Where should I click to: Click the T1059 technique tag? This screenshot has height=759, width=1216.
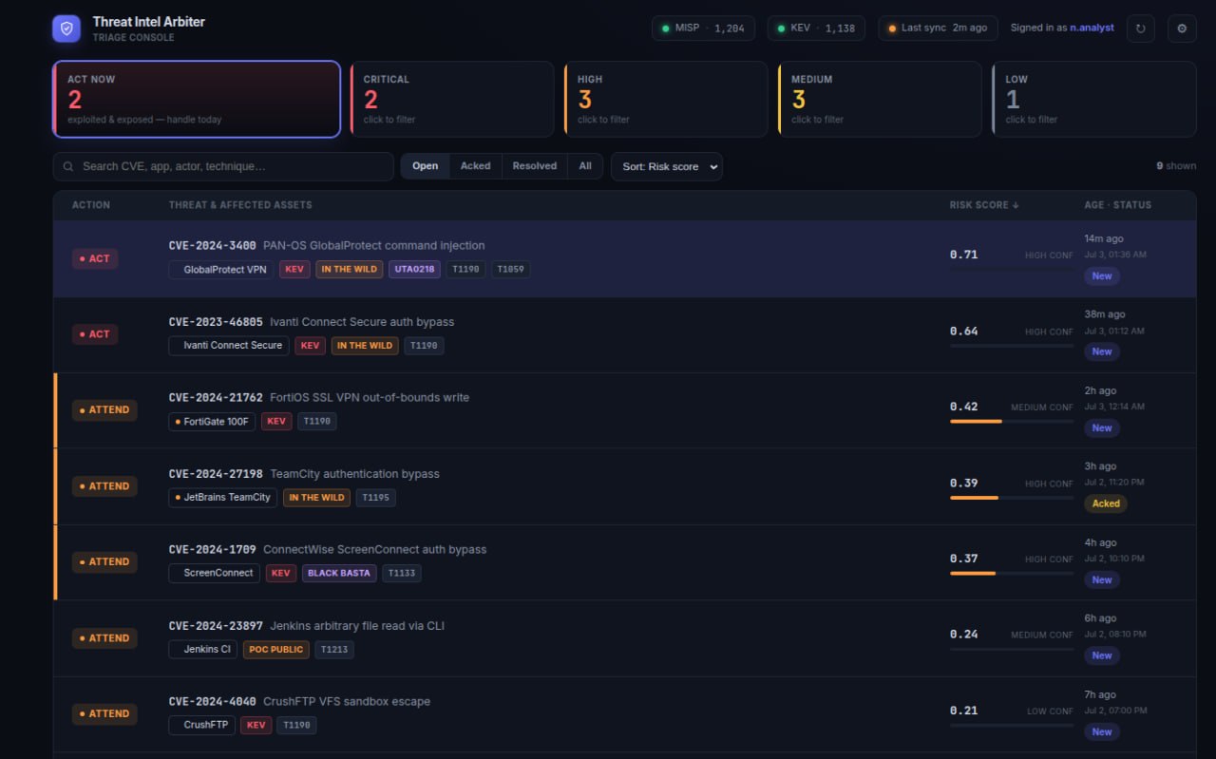click(x=511, y=269)
